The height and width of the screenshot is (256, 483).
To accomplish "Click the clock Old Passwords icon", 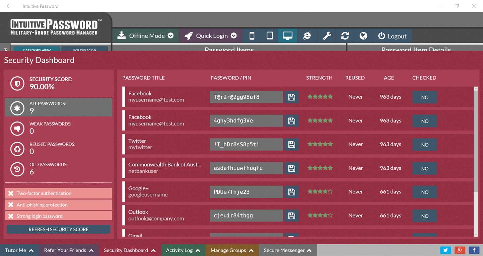I will click(x=17, y=169).
